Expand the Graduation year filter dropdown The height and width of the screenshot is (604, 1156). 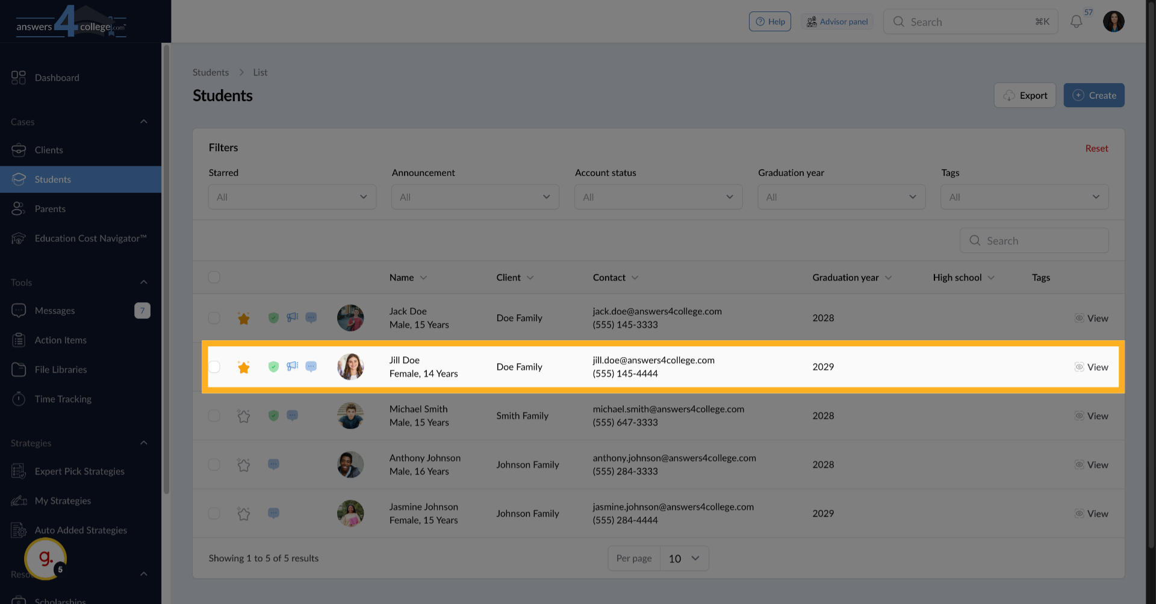coord(841,198)
